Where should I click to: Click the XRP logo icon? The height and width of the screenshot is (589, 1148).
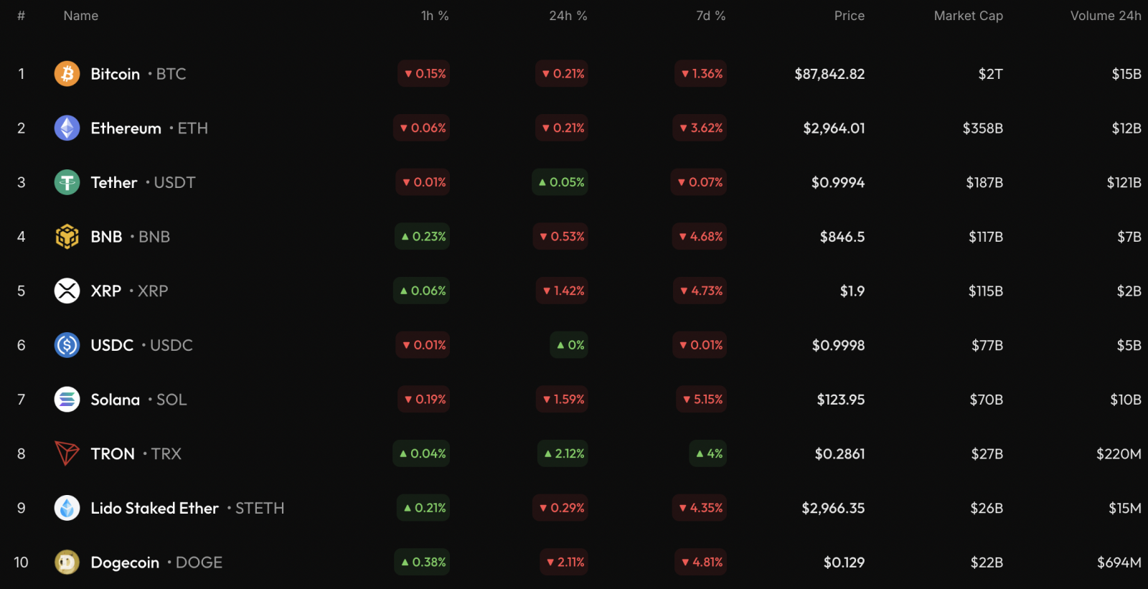(x=67, y=291)
